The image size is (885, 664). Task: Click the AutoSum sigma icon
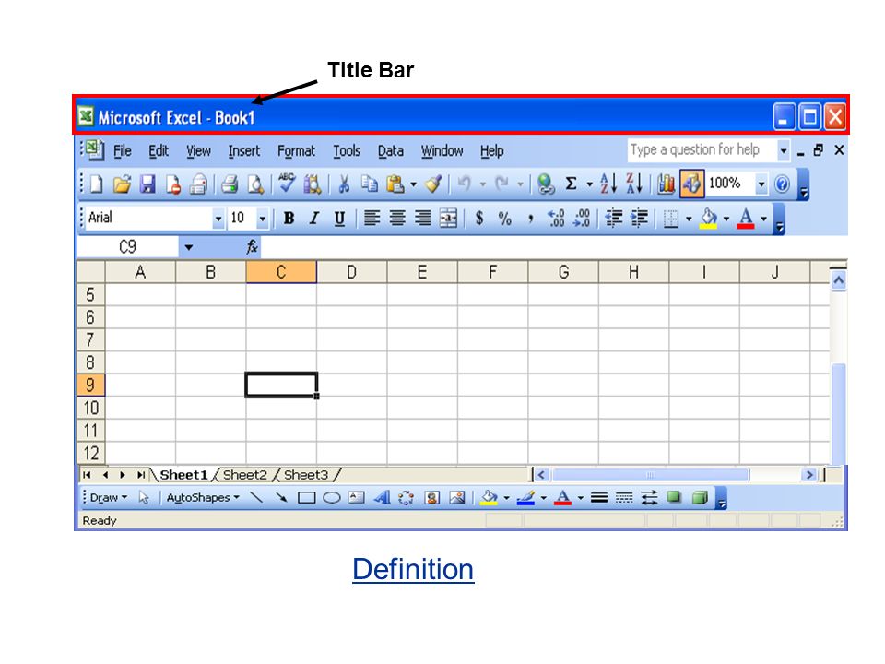point(572,184)
